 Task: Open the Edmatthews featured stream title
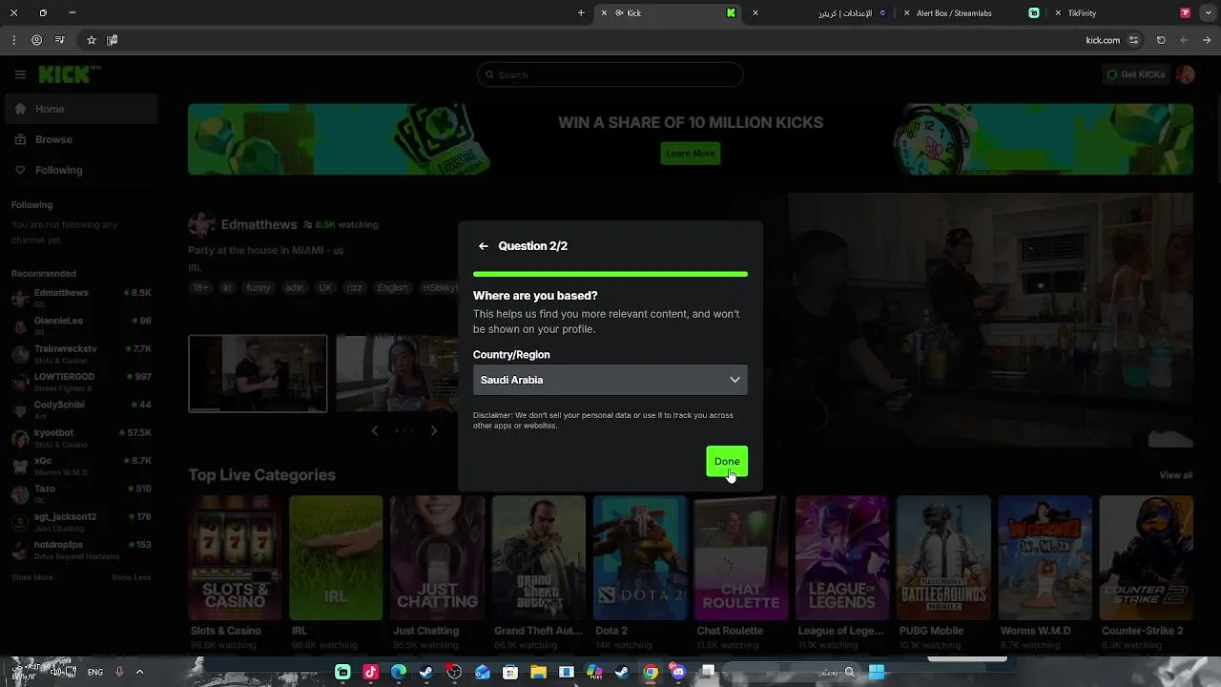tap(265, 250)
